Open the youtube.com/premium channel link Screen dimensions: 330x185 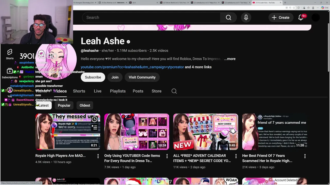(132, 67)
